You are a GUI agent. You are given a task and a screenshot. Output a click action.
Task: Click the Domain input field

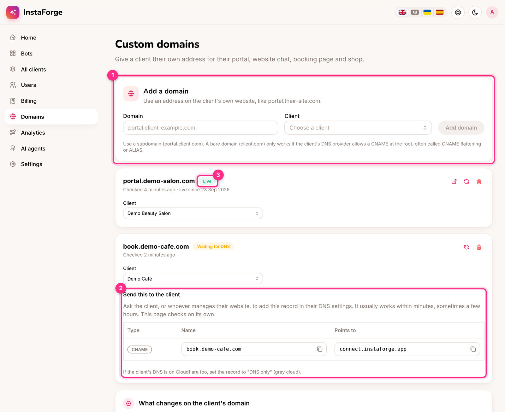(x=200, y=128)
